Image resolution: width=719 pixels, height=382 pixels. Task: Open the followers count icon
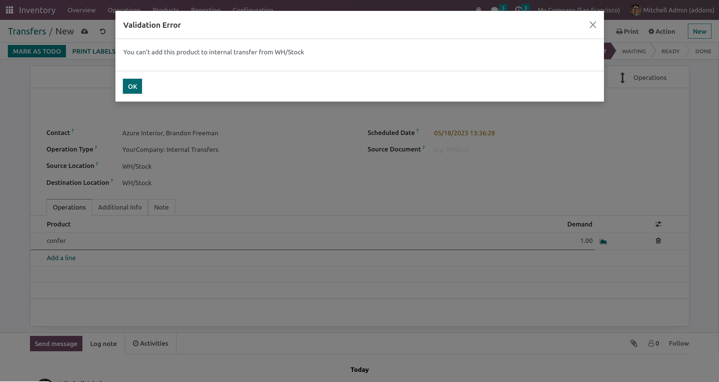pyautogui.click(x=653, y=343)
